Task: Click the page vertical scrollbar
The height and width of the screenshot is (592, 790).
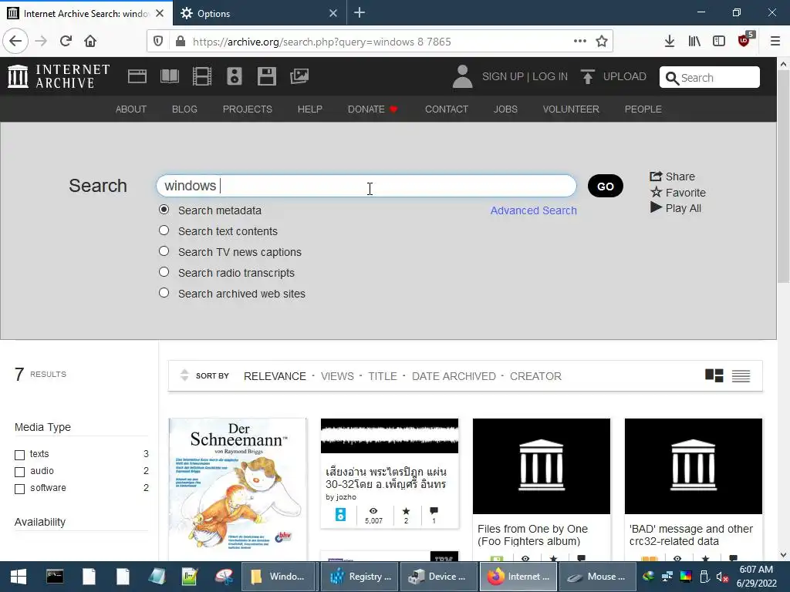Action: [x=783, y=177]
